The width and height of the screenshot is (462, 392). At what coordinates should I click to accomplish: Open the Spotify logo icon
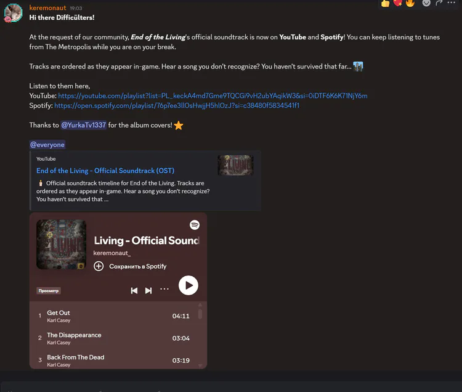click(x=195, y=225)
